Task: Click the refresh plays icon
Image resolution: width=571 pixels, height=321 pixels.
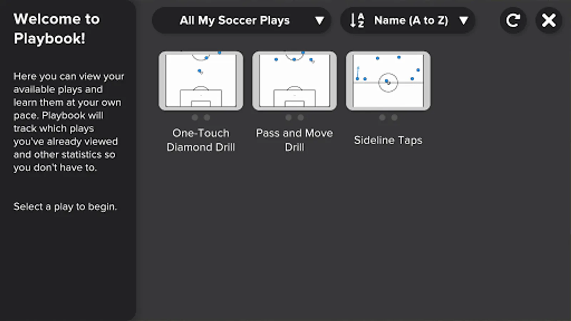Action: coord(513,20)
